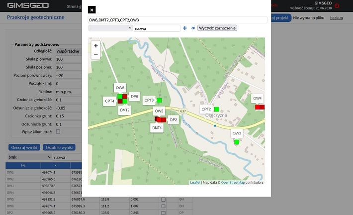Toggle the Wpisz kilometraż checkbox
353x215 pixels.
click(x=58, y=131)
